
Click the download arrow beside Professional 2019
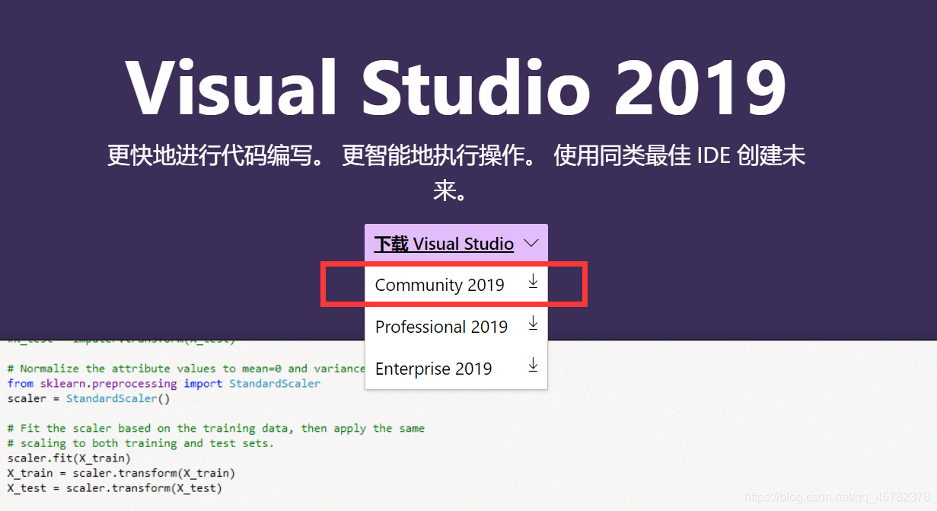point(533,324)
